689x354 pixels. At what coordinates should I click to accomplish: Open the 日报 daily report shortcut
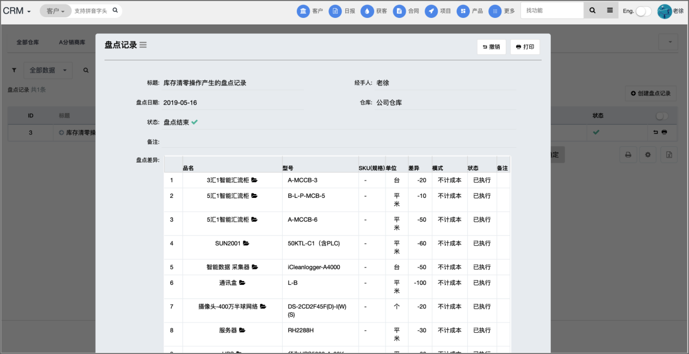[x=342, y=11]
